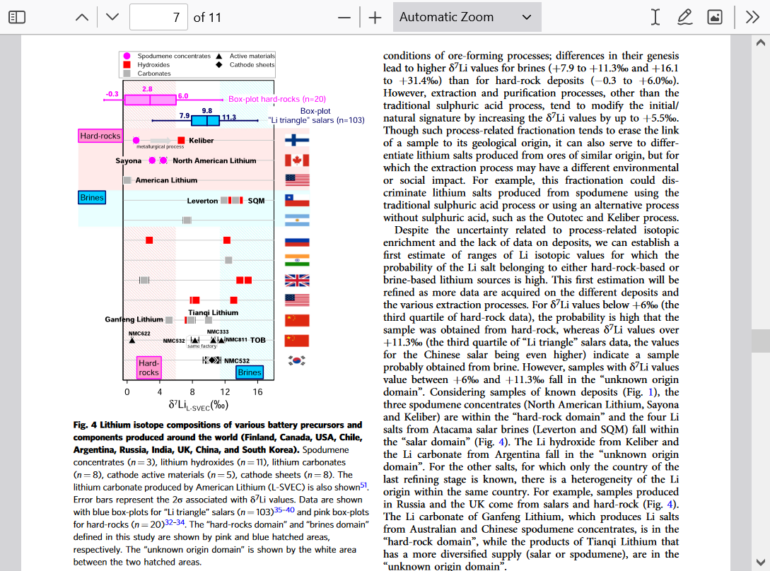The image size is (770, 571).
Task: Click the "NMC333" label in the chart
Action: click(x=218, y=332)
